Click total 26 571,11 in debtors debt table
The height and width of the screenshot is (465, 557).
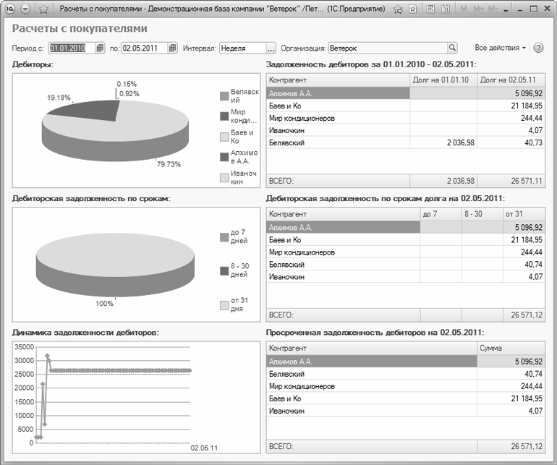click(511, 181)
